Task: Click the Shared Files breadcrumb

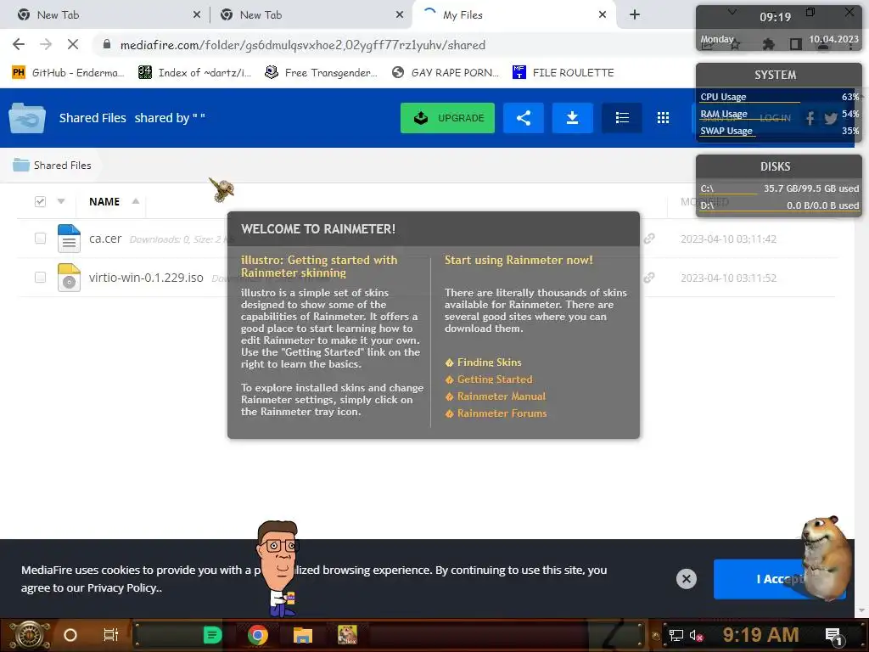Action: 52,166
